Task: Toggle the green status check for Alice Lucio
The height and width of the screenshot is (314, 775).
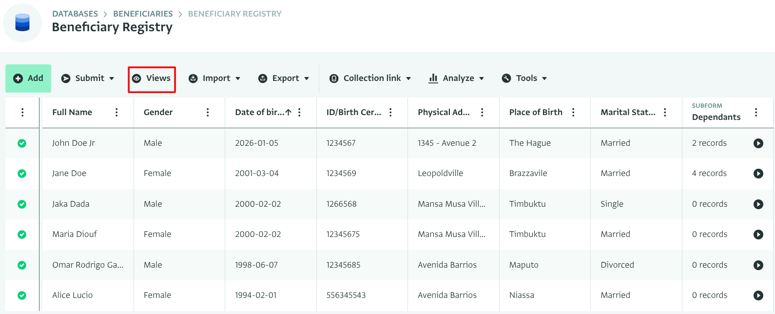Action: [x=22, y=295]
